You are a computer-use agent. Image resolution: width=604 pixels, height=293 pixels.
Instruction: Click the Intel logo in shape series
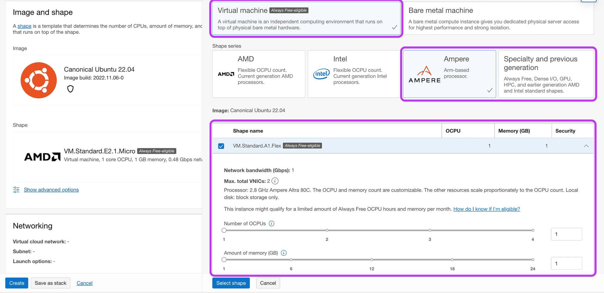(321, 74)
